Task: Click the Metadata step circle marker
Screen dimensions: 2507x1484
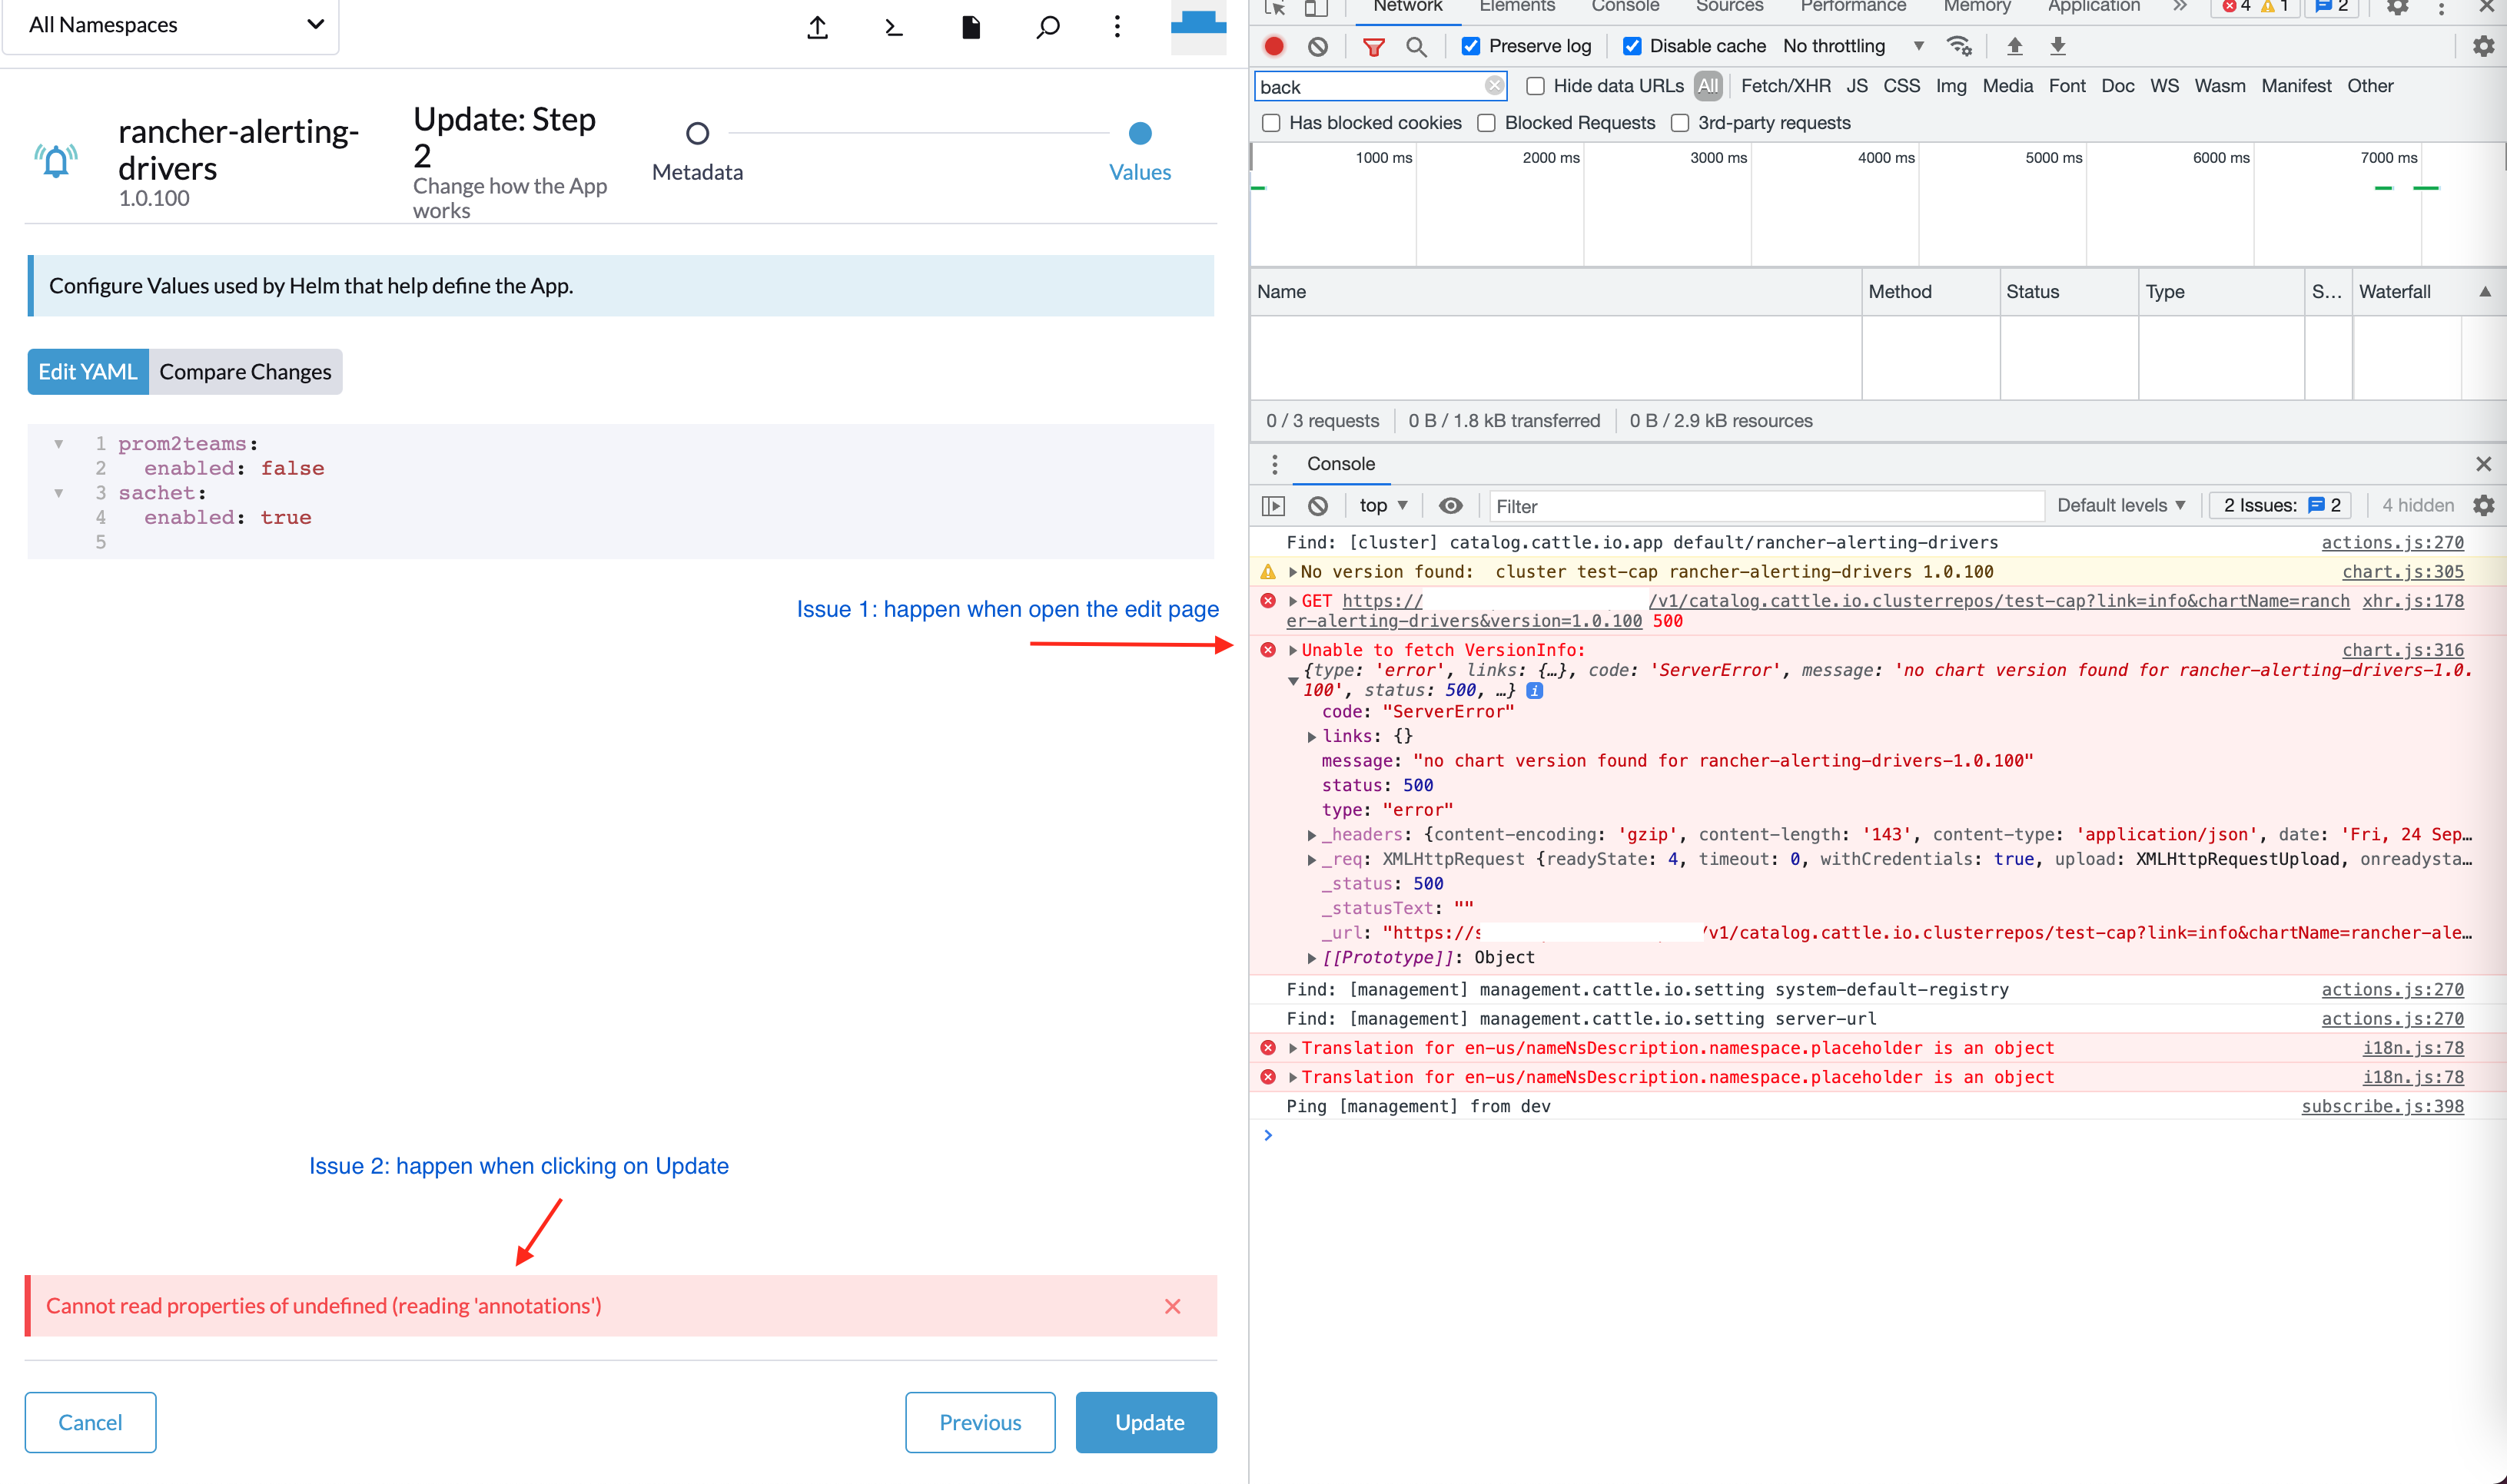Action: (697, 133)
